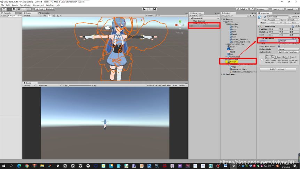Toggle 2D scene view mode

pyautogui.click(x=45, y=16)
